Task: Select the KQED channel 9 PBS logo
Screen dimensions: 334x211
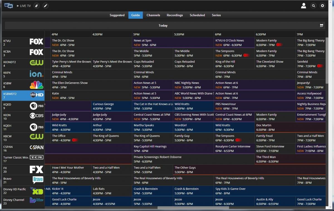Action: [x=36, y=106]
